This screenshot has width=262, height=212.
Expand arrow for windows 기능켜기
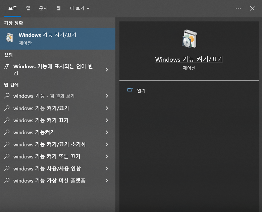107,132
